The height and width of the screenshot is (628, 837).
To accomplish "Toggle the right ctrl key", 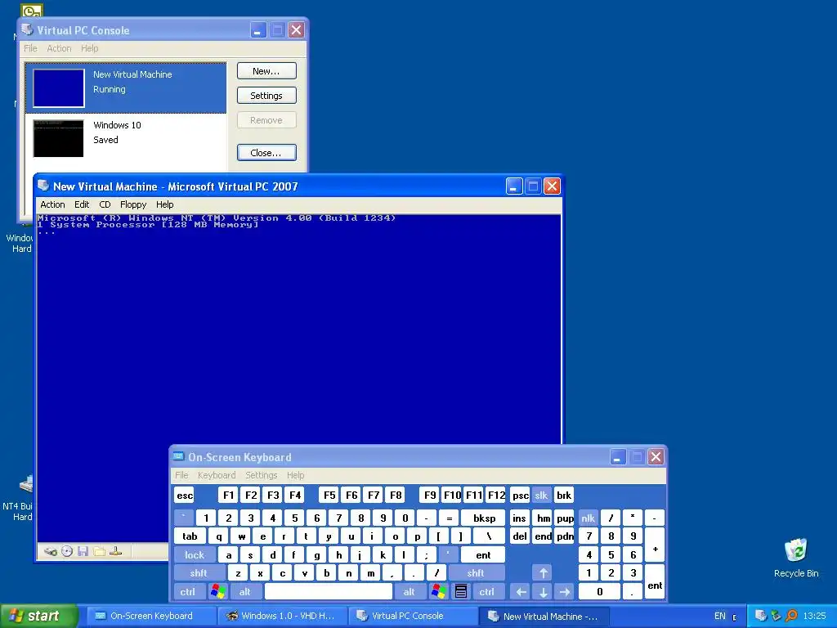I will [x=487, y=591].
